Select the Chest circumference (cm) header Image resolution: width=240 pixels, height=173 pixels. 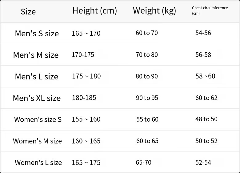[x=210, y=10]
